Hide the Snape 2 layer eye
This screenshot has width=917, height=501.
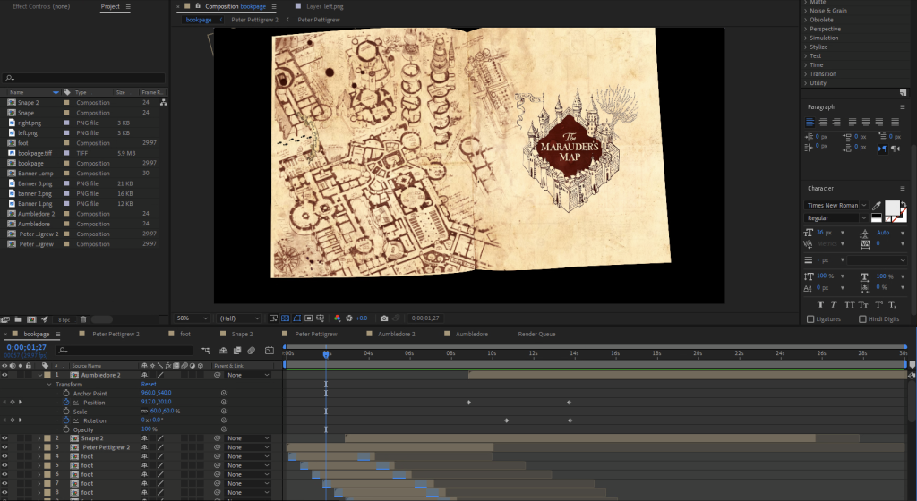pos(4,438)
